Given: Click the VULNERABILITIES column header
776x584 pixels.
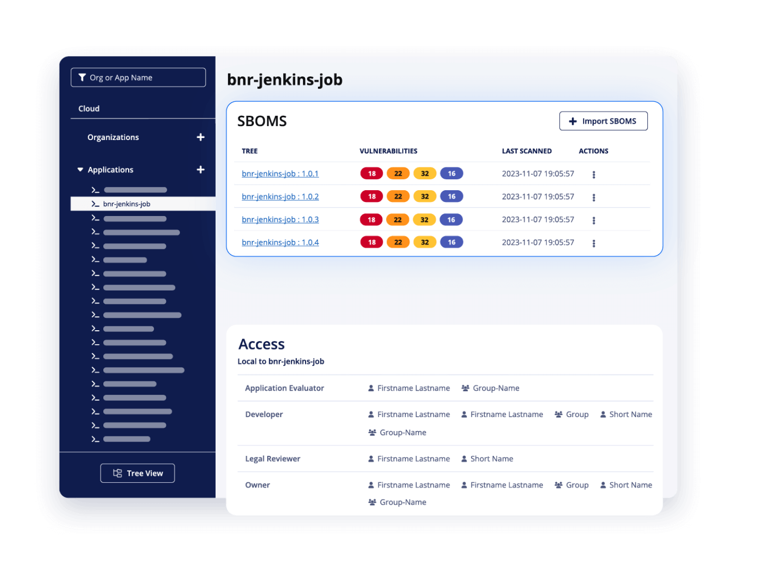Looking at the screenshot, I should click(x=388, y=151).
